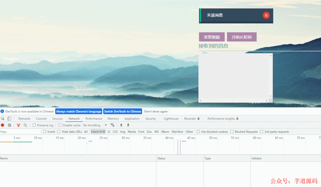Select the Fetch/XHR request filter

(x=98, y=131)
